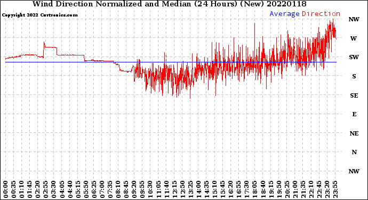This screenshot has height=200, width=368.
Task: Click the 16:55 time axis label
Action: [239, 189]
